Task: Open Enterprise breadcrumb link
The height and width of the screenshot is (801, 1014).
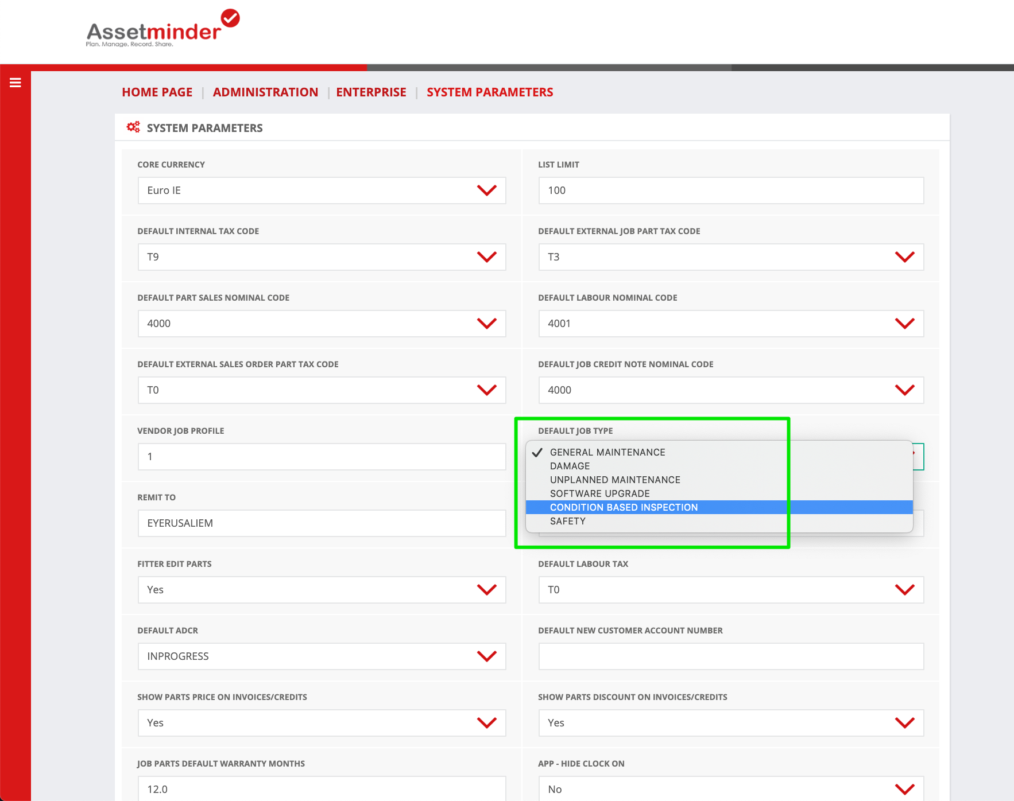Action: [371, 92]
